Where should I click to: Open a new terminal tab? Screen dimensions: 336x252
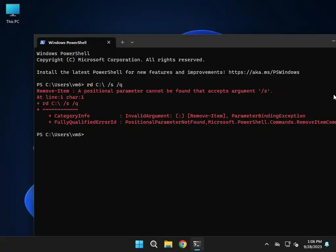tap(123, 42)
